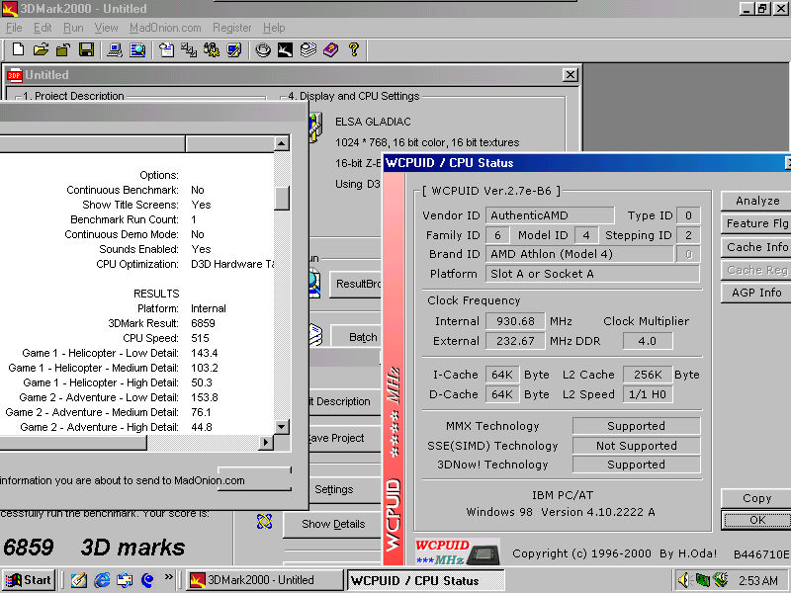Switch to 3DMark2000 taskbar button
This screenshot has width=791, height=593.
[x=264, y=580]
